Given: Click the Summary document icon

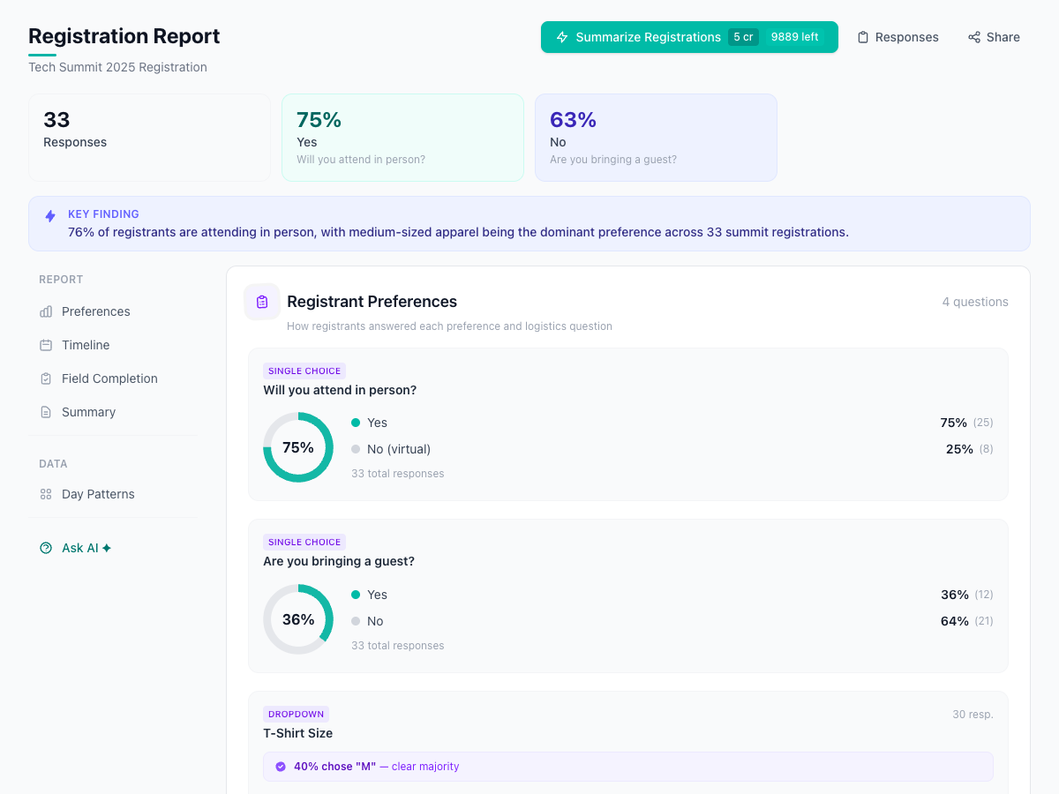Looking at the screenshot, I should (45, 412).
